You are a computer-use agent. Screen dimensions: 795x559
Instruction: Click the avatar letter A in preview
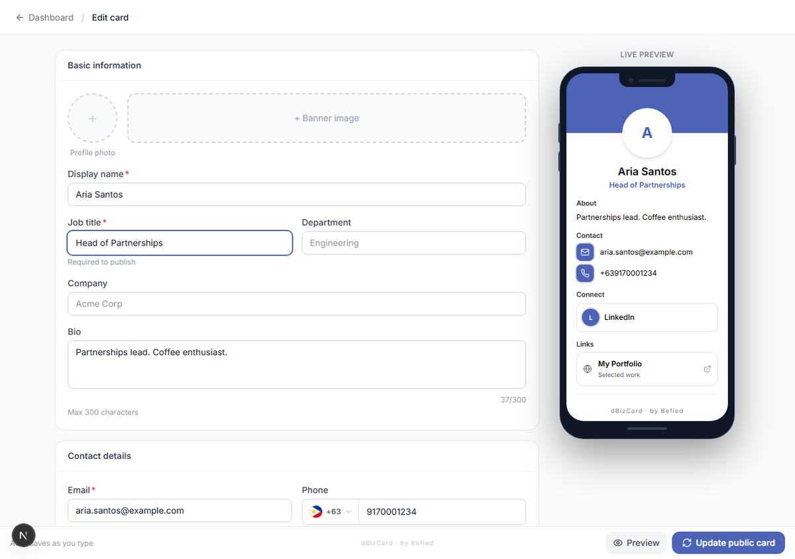pyautogui.click(x=647, y=132)
